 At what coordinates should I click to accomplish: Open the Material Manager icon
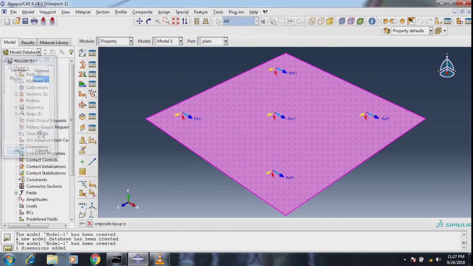coord(92,53)
